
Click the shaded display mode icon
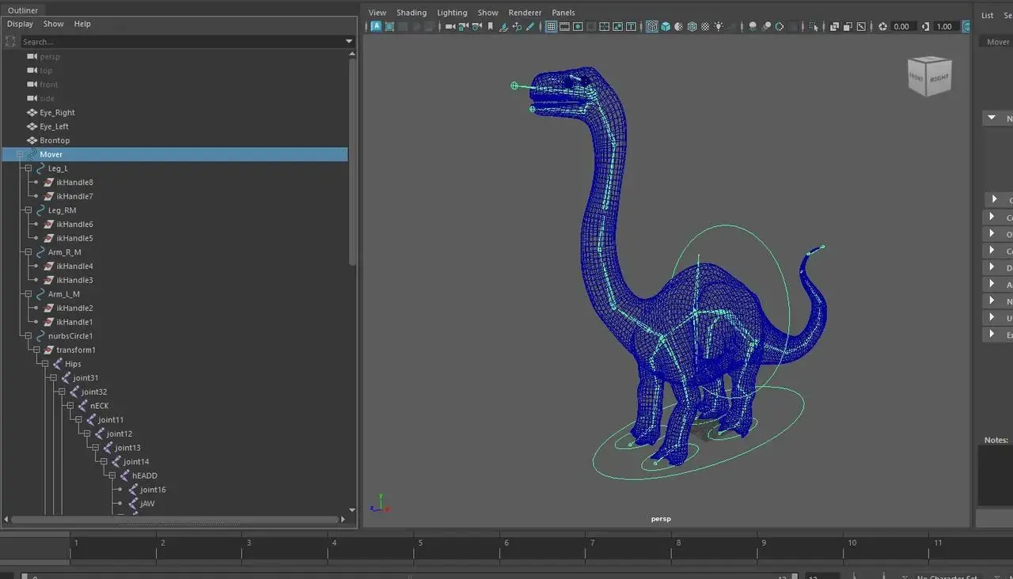click(667, 27)
